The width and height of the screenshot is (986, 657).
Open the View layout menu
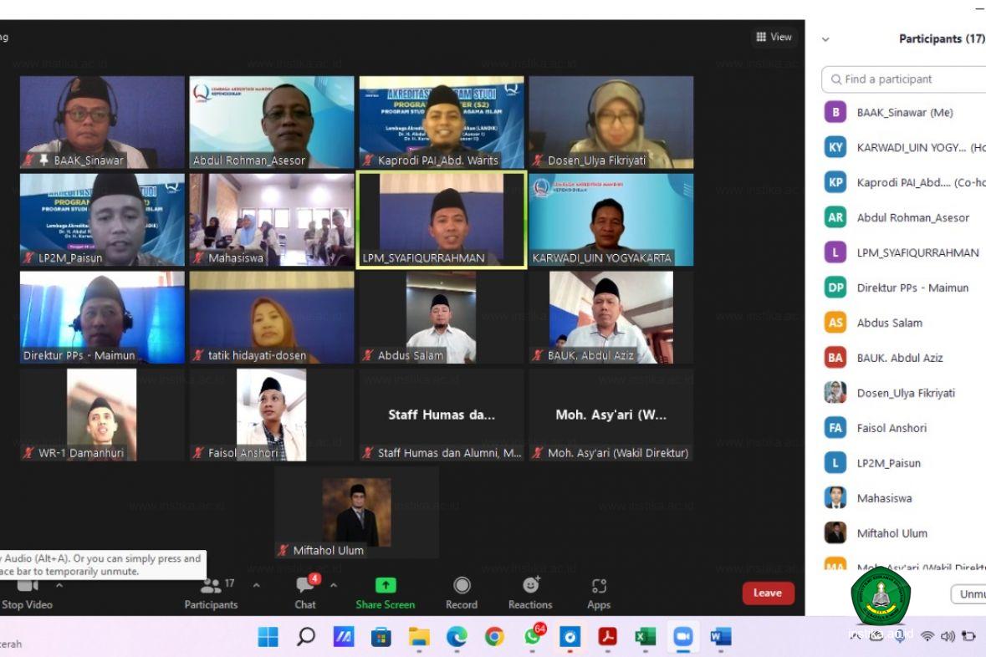pyautogui.click(x=774, y=37)
